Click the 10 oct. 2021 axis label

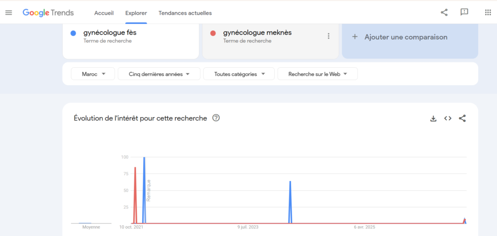coord(131,227)
